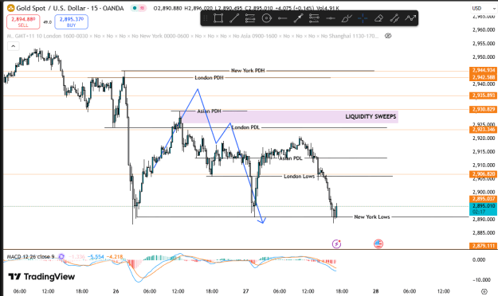The height and width of the screenshot is (296, 498).
Task: Toggle the hidden-eye on sessions indicator
Action: (x=388, y=36)
